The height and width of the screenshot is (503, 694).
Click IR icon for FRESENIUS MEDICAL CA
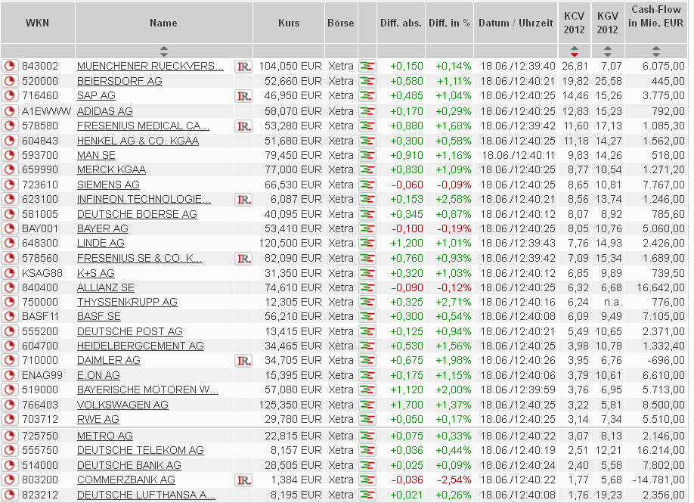pyautogui.click(x=243, y=126)
